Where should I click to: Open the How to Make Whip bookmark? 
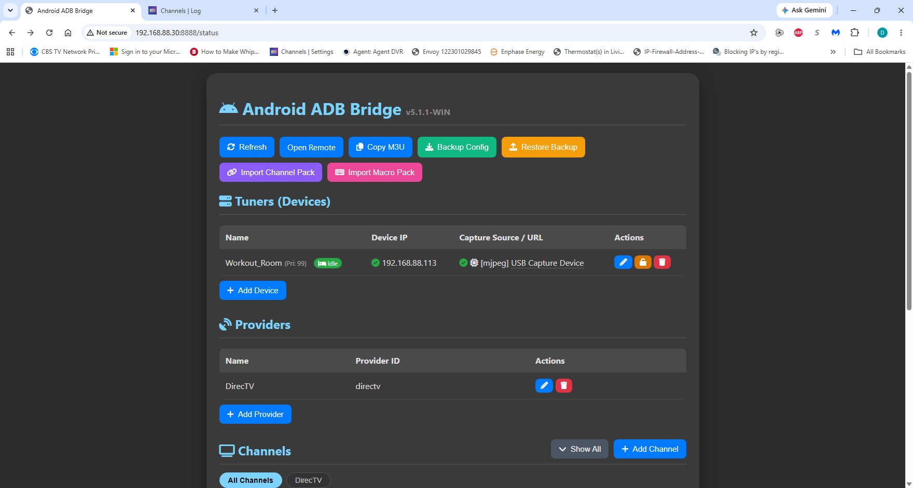coord(225,52)
